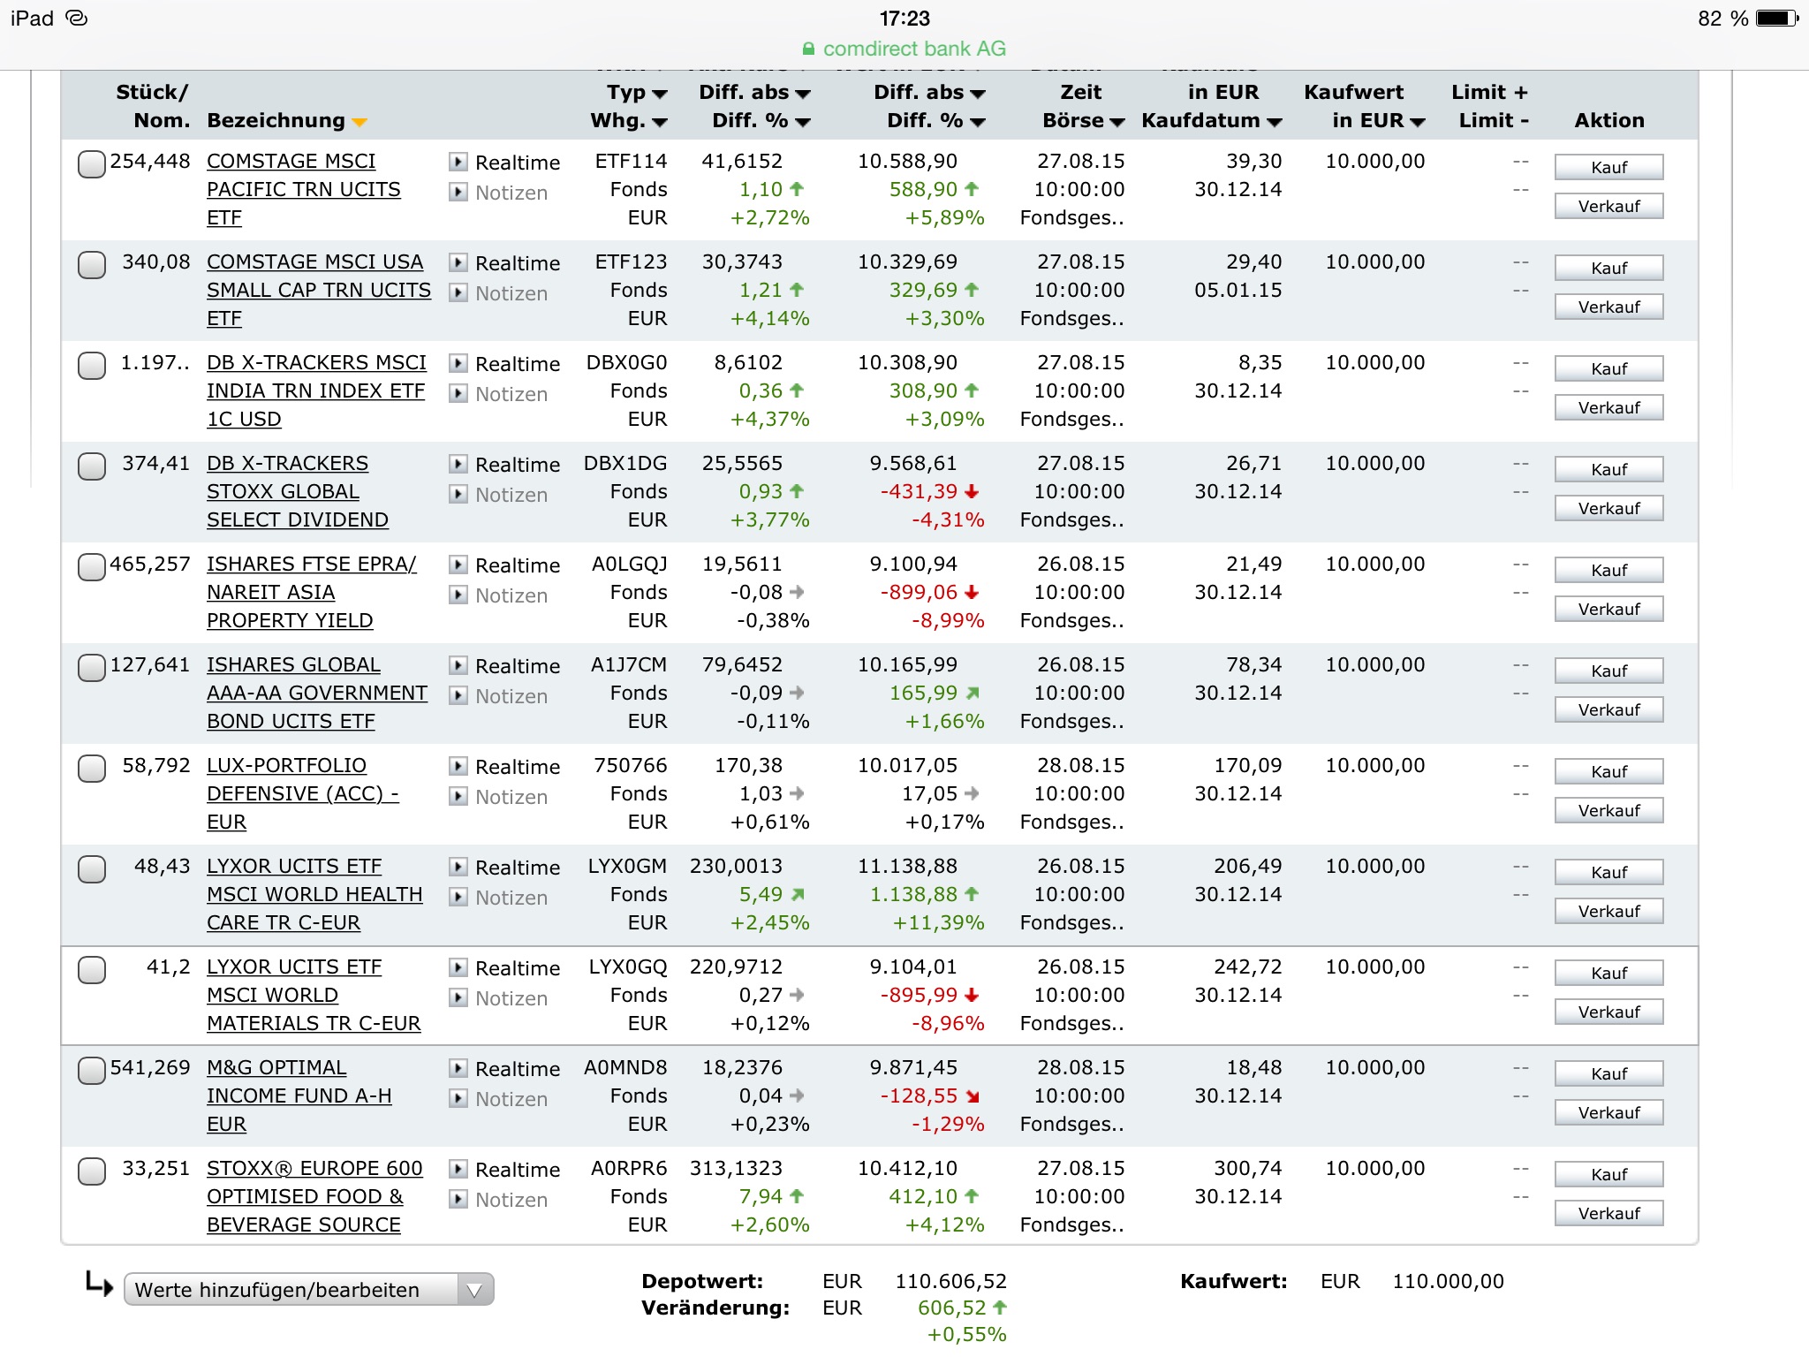Click the arrow icon left of Werte hinzufügen
This screenshot has width=1809, height=1357.
pyautogui.click(x=99, y=1285)
